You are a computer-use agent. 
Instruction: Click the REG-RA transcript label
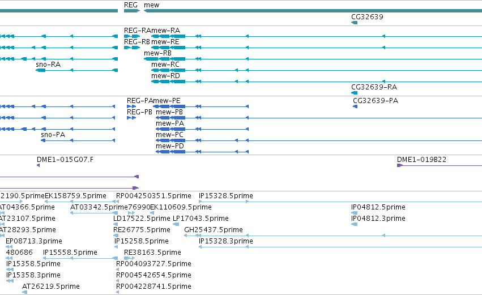tap(138, 30)
